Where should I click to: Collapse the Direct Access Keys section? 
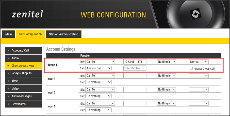23,66
